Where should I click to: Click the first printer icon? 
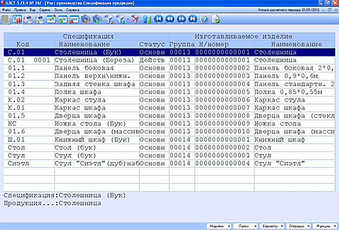28,19
